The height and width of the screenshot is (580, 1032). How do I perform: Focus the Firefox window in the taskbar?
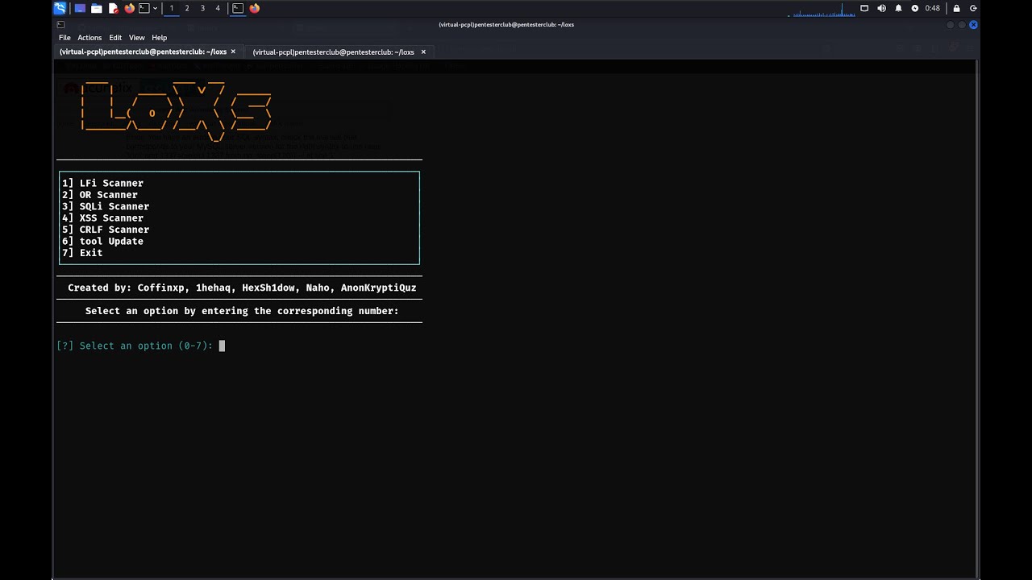click(255, 8)
